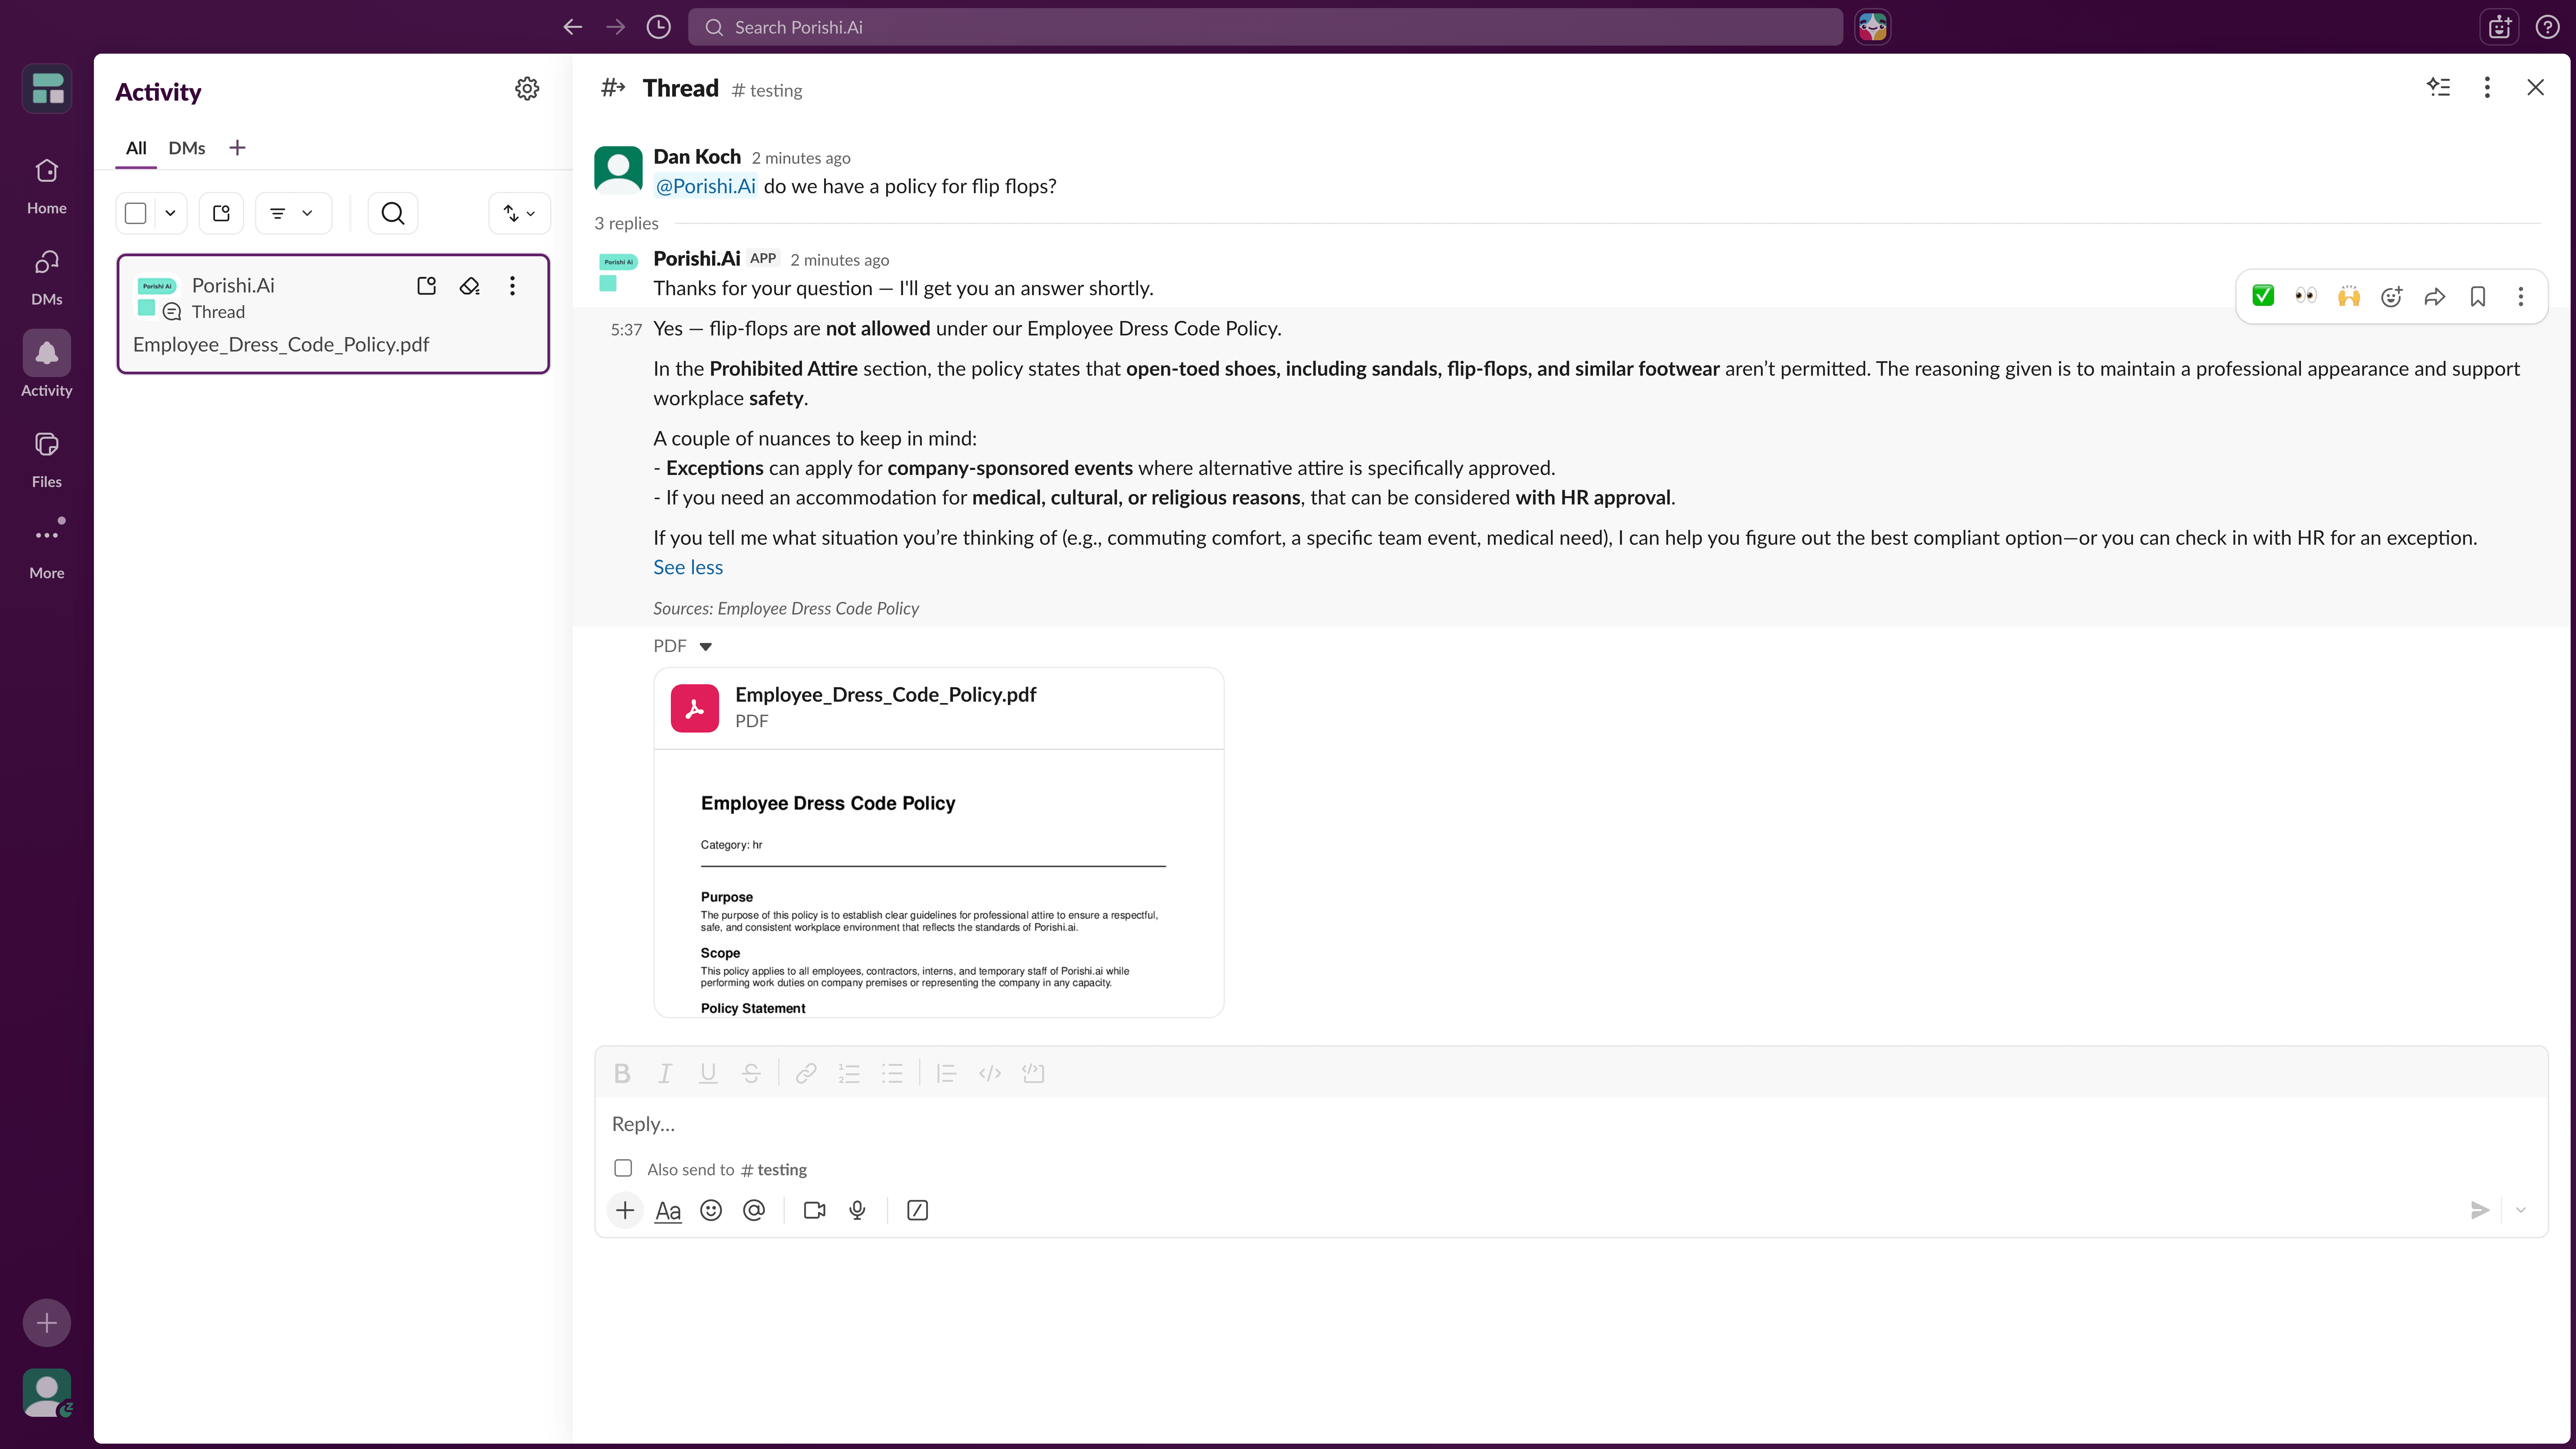Add a reaction to Porishi.Ai's reply
Screen dimensions: 2576x1449
[2391, 296]
